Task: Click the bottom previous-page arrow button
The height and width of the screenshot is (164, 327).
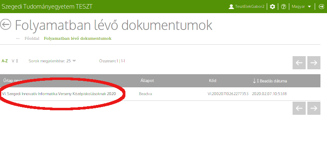Action: coord(299,108)
